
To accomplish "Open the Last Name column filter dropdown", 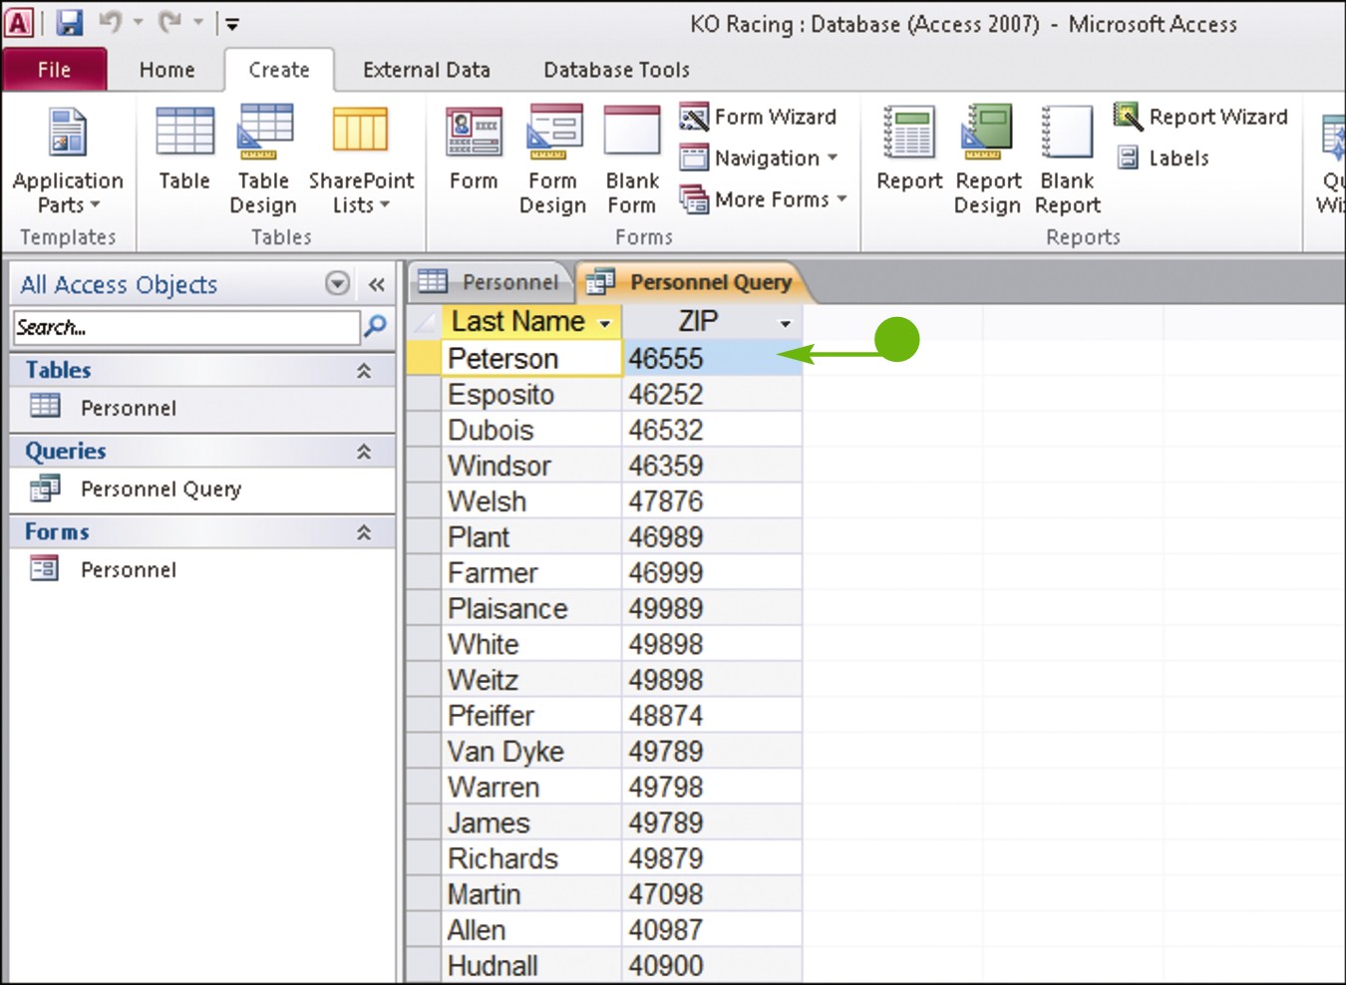I will coord(604,324).
